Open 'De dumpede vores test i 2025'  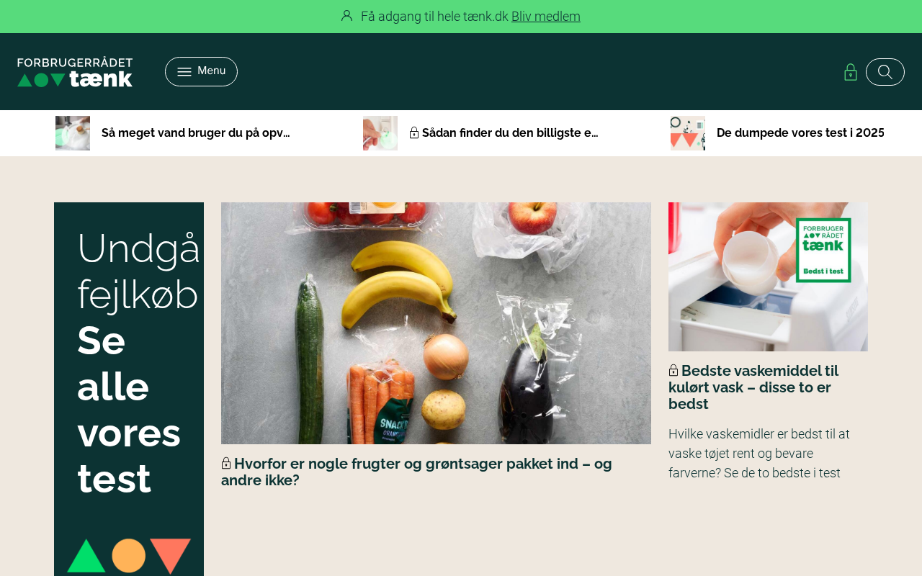[800, 132]
